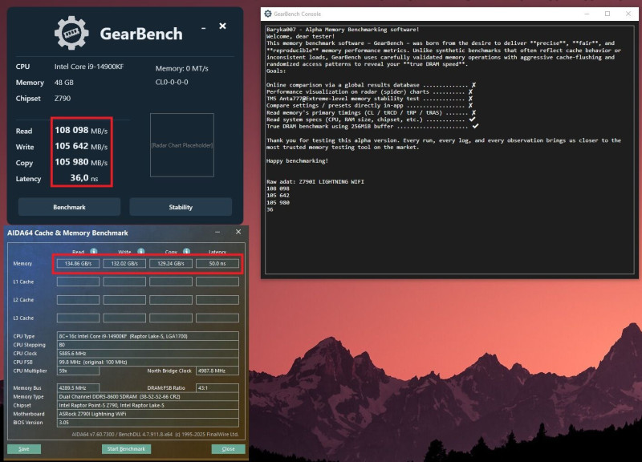Click the CPU Stepping B0 field
The height and width of the screenshot is (462, 642).
[148, 345]
